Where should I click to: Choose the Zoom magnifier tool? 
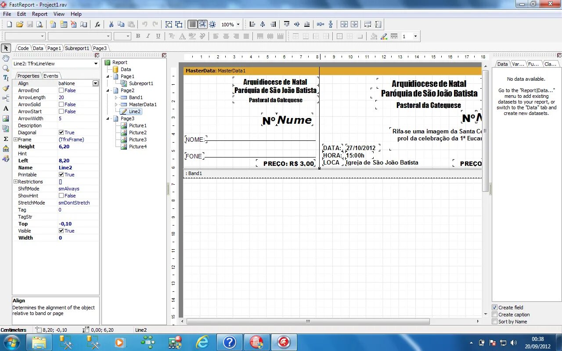coord(6,68)
